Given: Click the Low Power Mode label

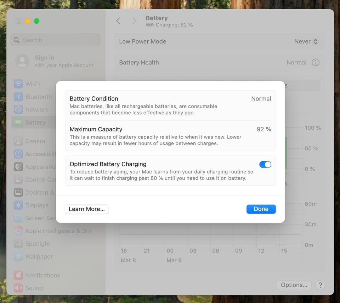Looking at the screenshot, I should click(142, 41).
